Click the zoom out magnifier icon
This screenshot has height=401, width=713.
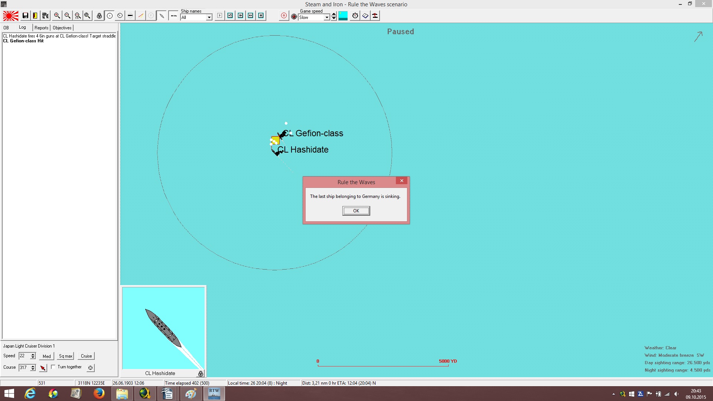(x=67, y=16)
